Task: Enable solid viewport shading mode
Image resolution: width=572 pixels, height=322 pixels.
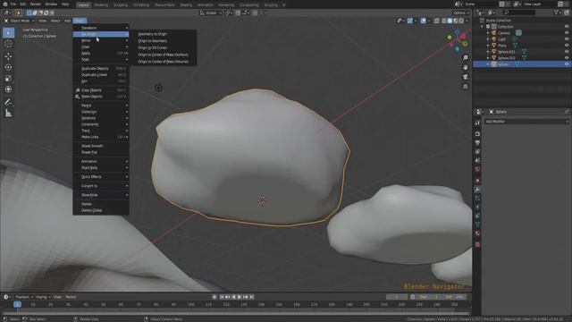Action: pyautogui.click(x=450, y=21)
